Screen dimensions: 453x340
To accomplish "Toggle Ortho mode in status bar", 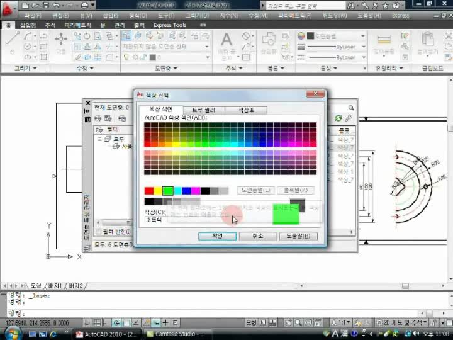I will (x=106, y=322).
